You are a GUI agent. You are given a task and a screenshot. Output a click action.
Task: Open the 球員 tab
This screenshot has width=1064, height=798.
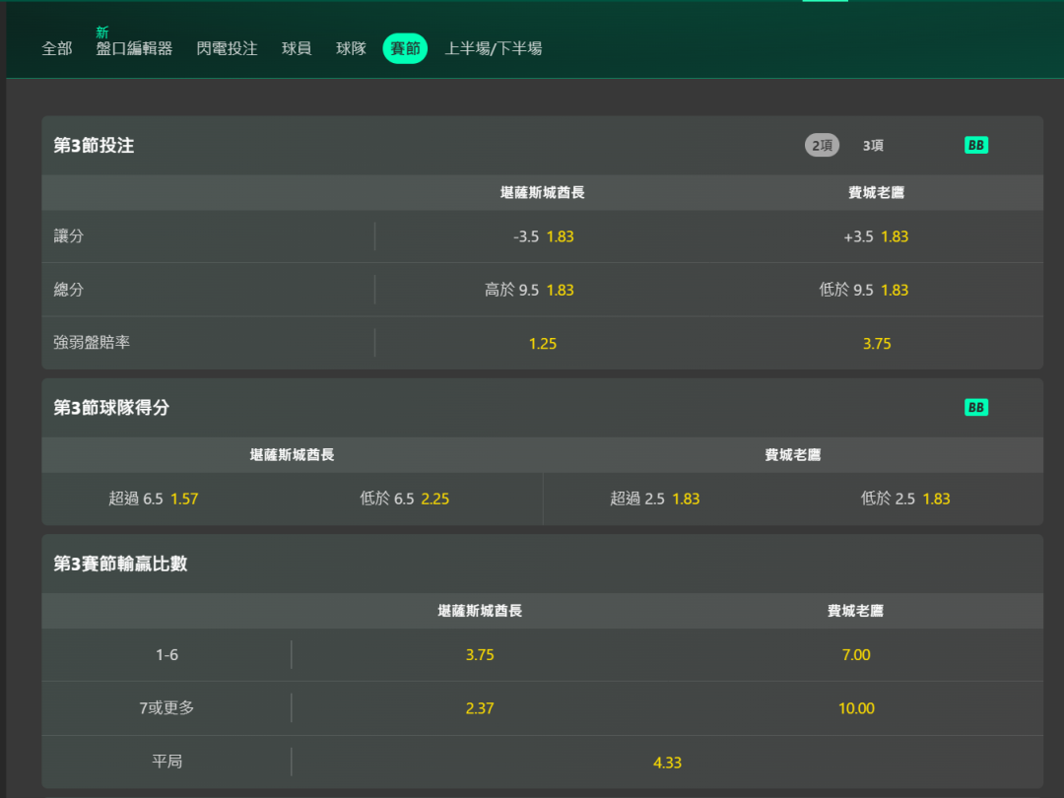297,49
